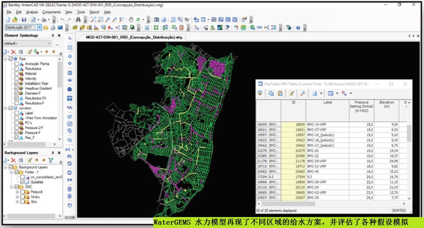Choose the Junction tool in layout toolbar
Image resolution: width=424 pixels, height=228 pixels.
tap(70, 56)
